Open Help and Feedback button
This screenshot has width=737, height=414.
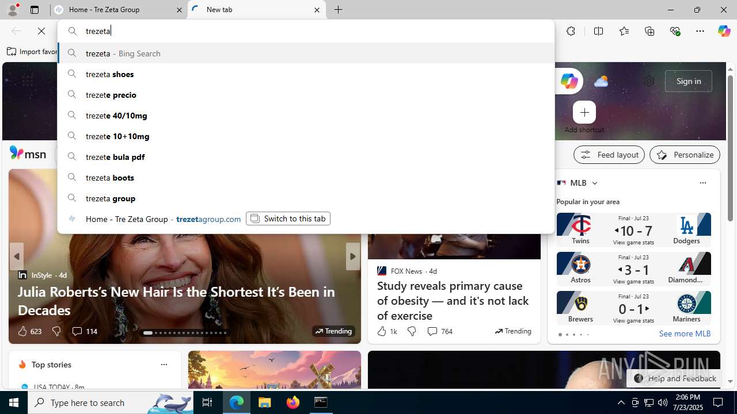click(675, 378)
